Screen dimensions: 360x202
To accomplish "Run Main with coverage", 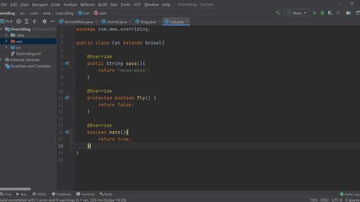I will (x=330, y=13).
